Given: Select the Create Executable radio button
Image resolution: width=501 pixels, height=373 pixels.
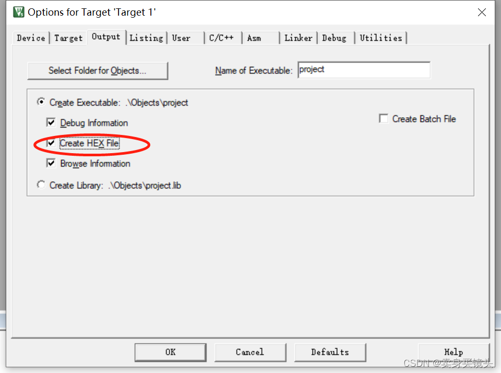Looking at the screenshot, I should [x=41, y=102].
